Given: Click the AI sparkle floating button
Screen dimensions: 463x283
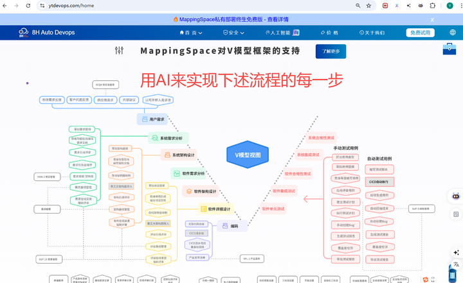Looking at the screenshot, I should (x=457, y=253).
